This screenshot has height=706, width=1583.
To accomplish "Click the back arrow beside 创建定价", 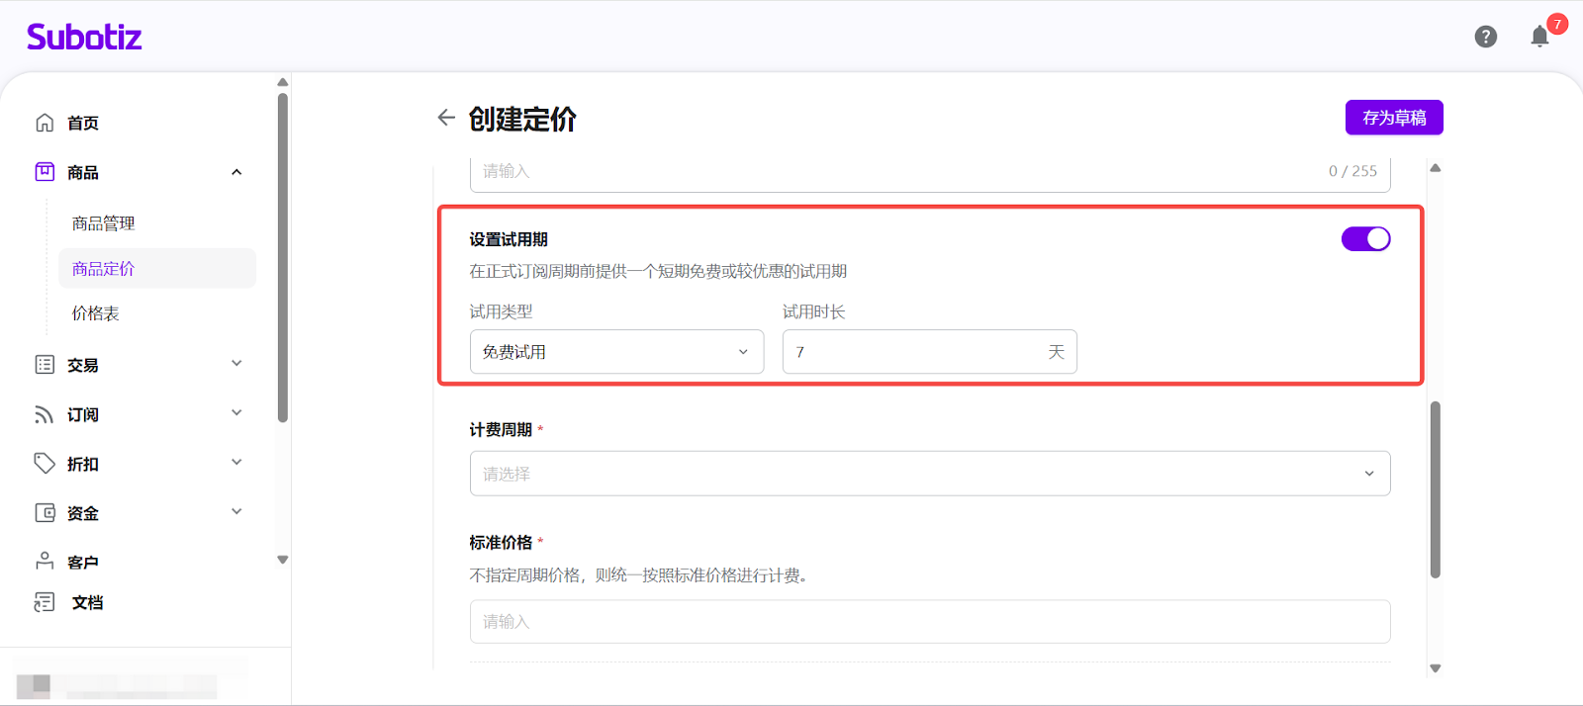I will tap(446, 118).
